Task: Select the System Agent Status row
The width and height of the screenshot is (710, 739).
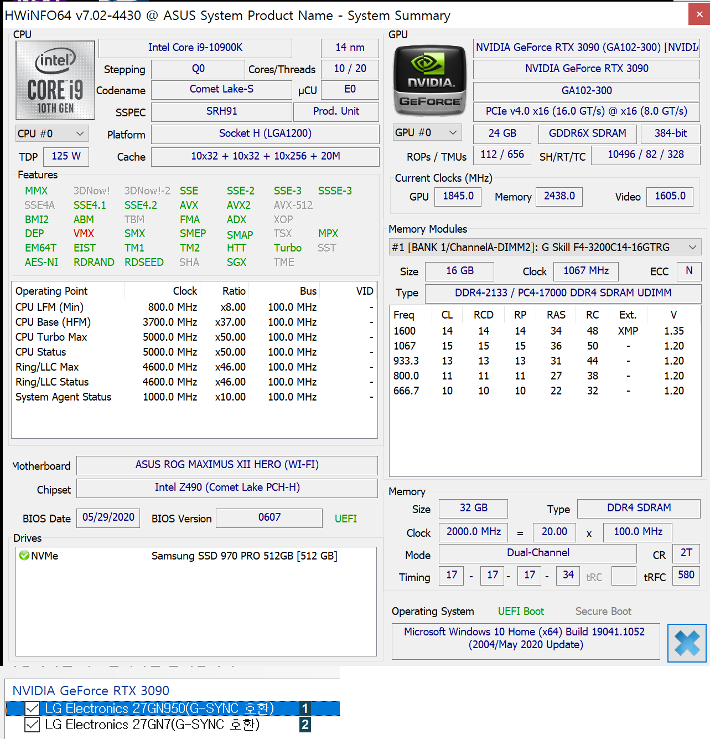Action: (194, 397)
